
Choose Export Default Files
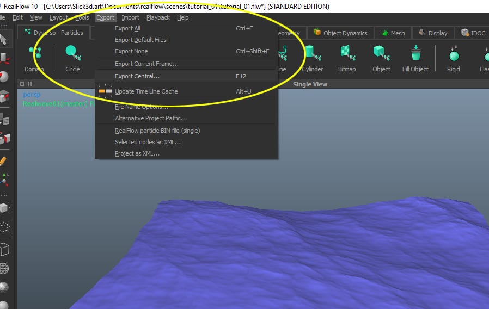(186, 40)
